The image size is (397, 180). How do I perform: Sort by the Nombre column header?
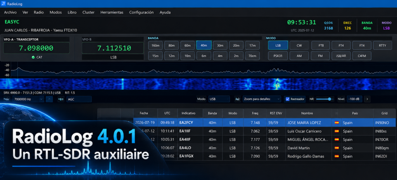(x=307, y=113)
